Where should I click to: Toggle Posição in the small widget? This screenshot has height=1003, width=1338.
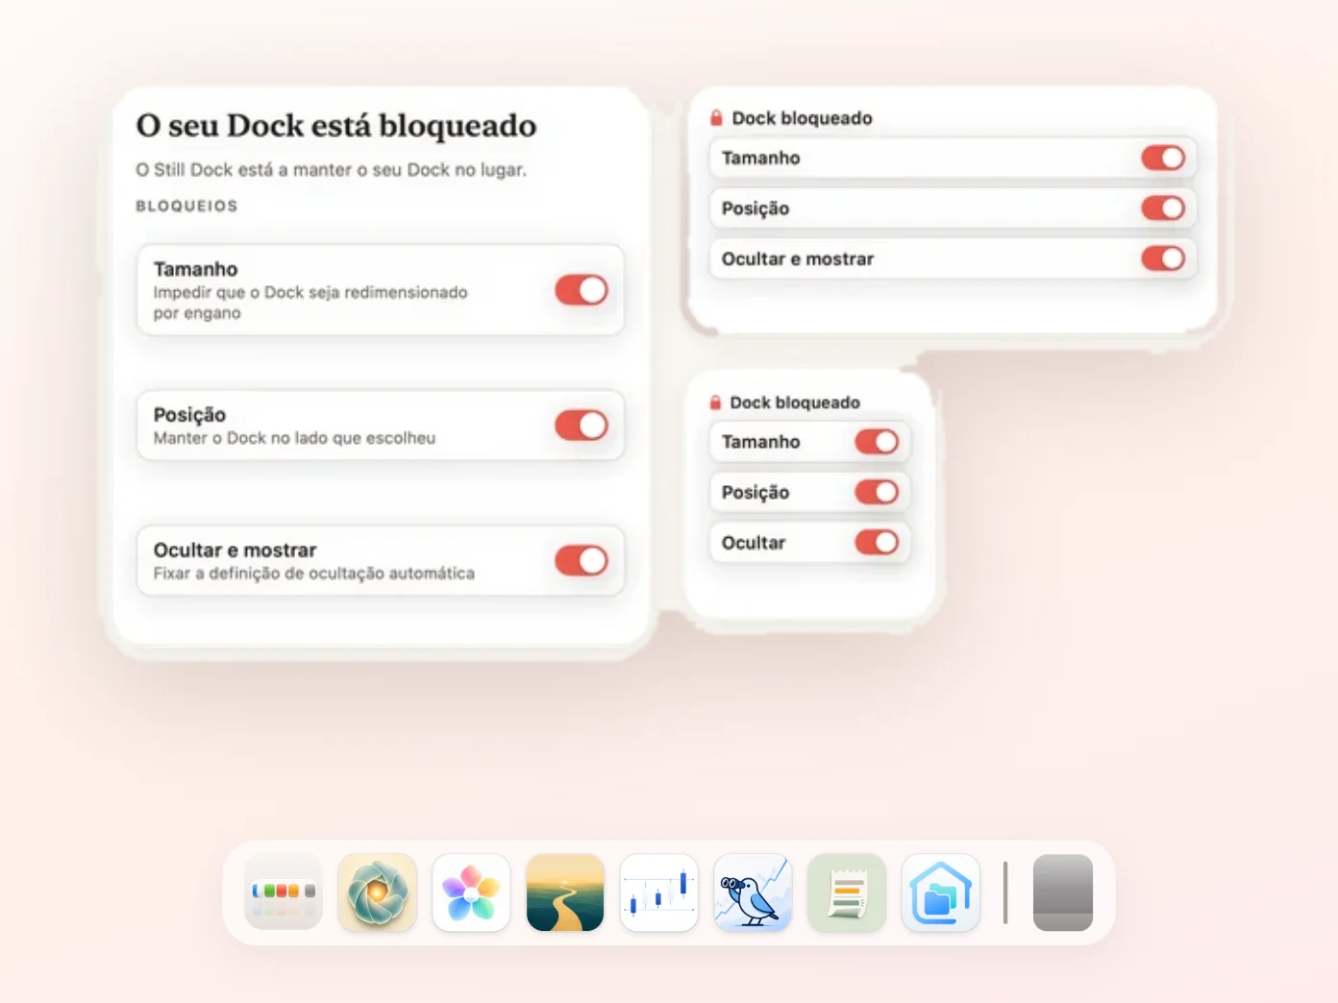tap(877, 492)
